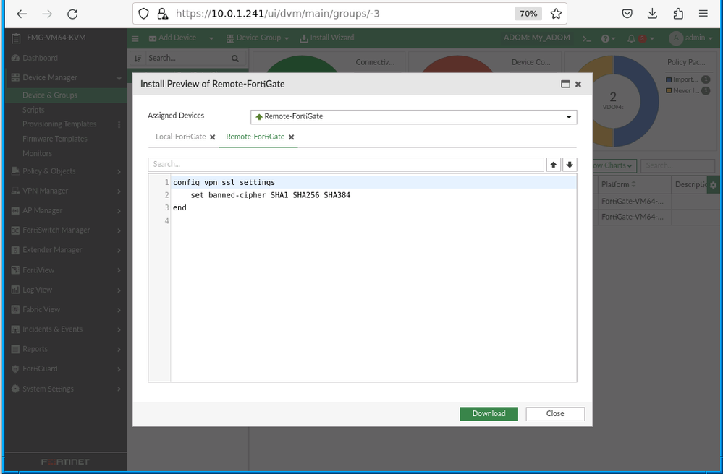Viewport: 723px width, 474px height.
Task: Open the browser extensions icon
Action: coord(678,14)
